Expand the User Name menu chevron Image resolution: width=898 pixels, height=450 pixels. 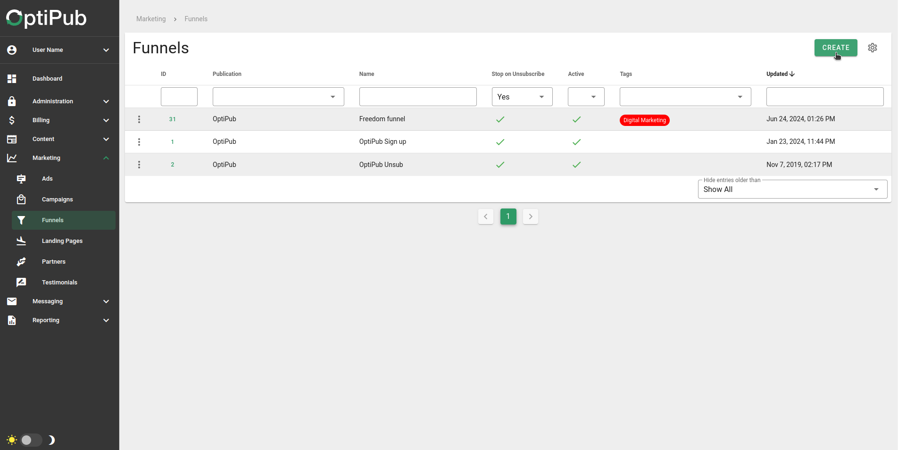point(106,50)
